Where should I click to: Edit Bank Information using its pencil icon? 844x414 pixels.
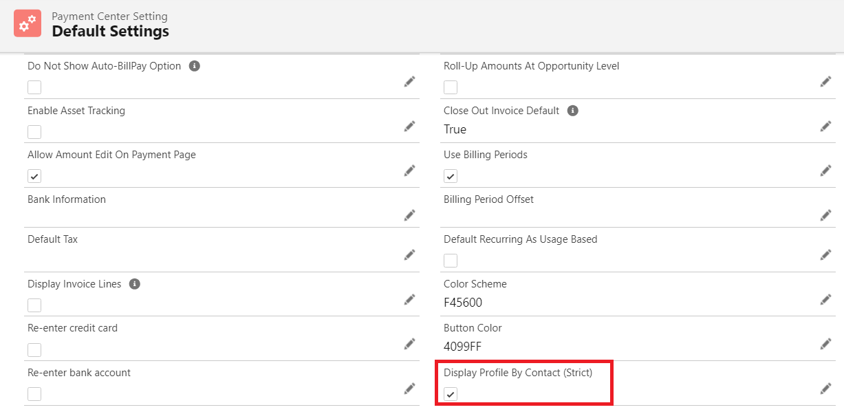click(x=409, y=215)
